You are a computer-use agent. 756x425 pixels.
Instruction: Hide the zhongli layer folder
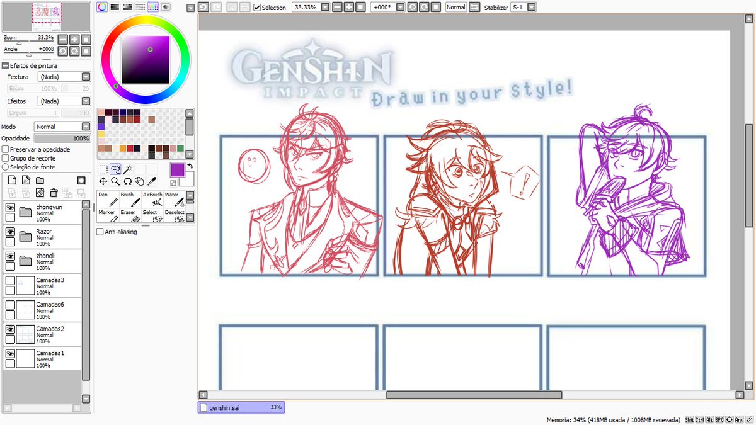[10, 257]
